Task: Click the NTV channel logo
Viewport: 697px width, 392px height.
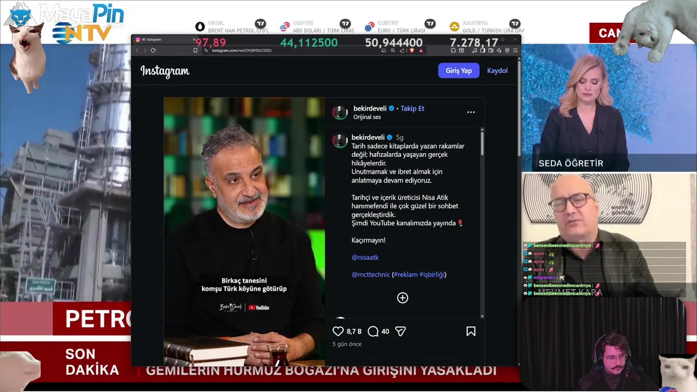Action: [82, 34]
